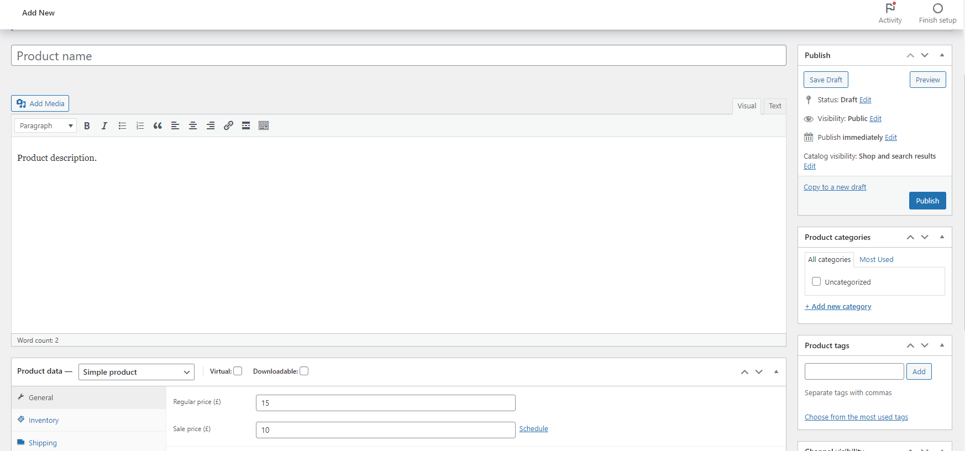Image resolution: width=965 pixels, height=451 pixels.
Task: Select the All categories tab
Action: tap(829, 260)
